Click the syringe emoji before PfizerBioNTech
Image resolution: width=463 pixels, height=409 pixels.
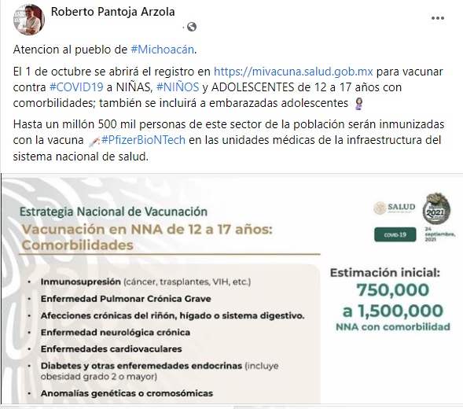point(94,142)
